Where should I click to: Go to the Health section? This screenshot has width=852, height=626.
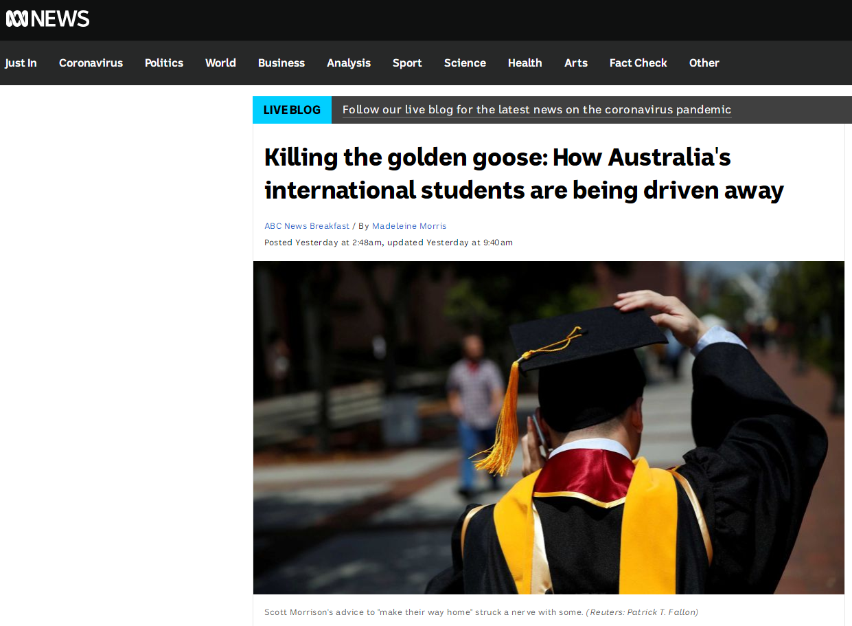click(525, 63)
